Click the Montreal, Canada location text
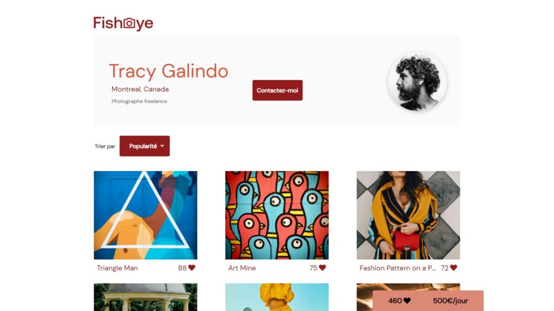The height and width of the screenshot is (311, 554). click(140, 89)
